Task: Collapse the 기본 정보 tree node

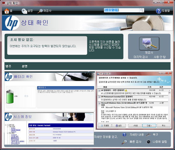Action: [x=8, y=127]
